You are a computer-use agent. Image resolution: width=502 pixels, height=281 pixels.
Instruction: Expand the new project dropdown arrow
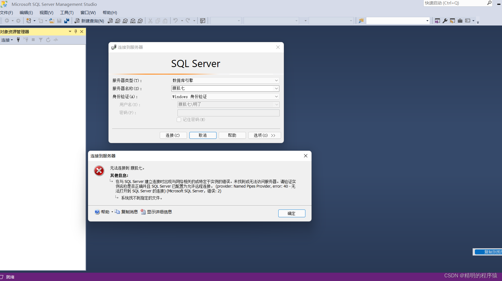pyautogui.click(x=34, y=21)
